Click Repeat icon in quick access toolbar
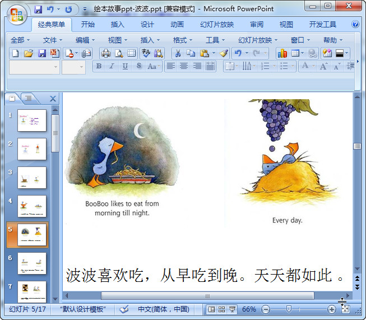Viewport: 366px width, 320px height. (x=68, y=10)
